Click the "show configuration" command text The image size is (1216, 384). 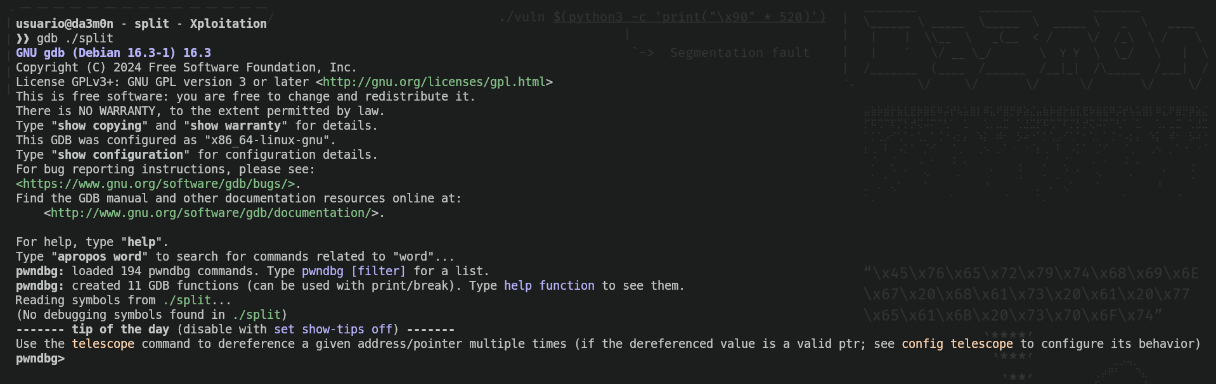tap(120, 155)
